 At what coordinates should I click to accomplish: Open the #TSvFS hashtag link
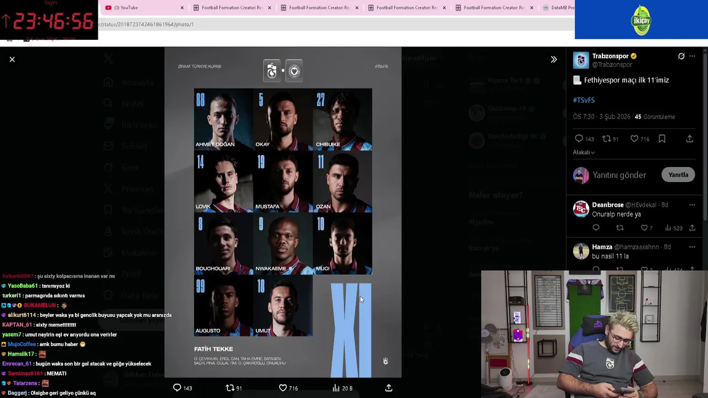[584, 100]
